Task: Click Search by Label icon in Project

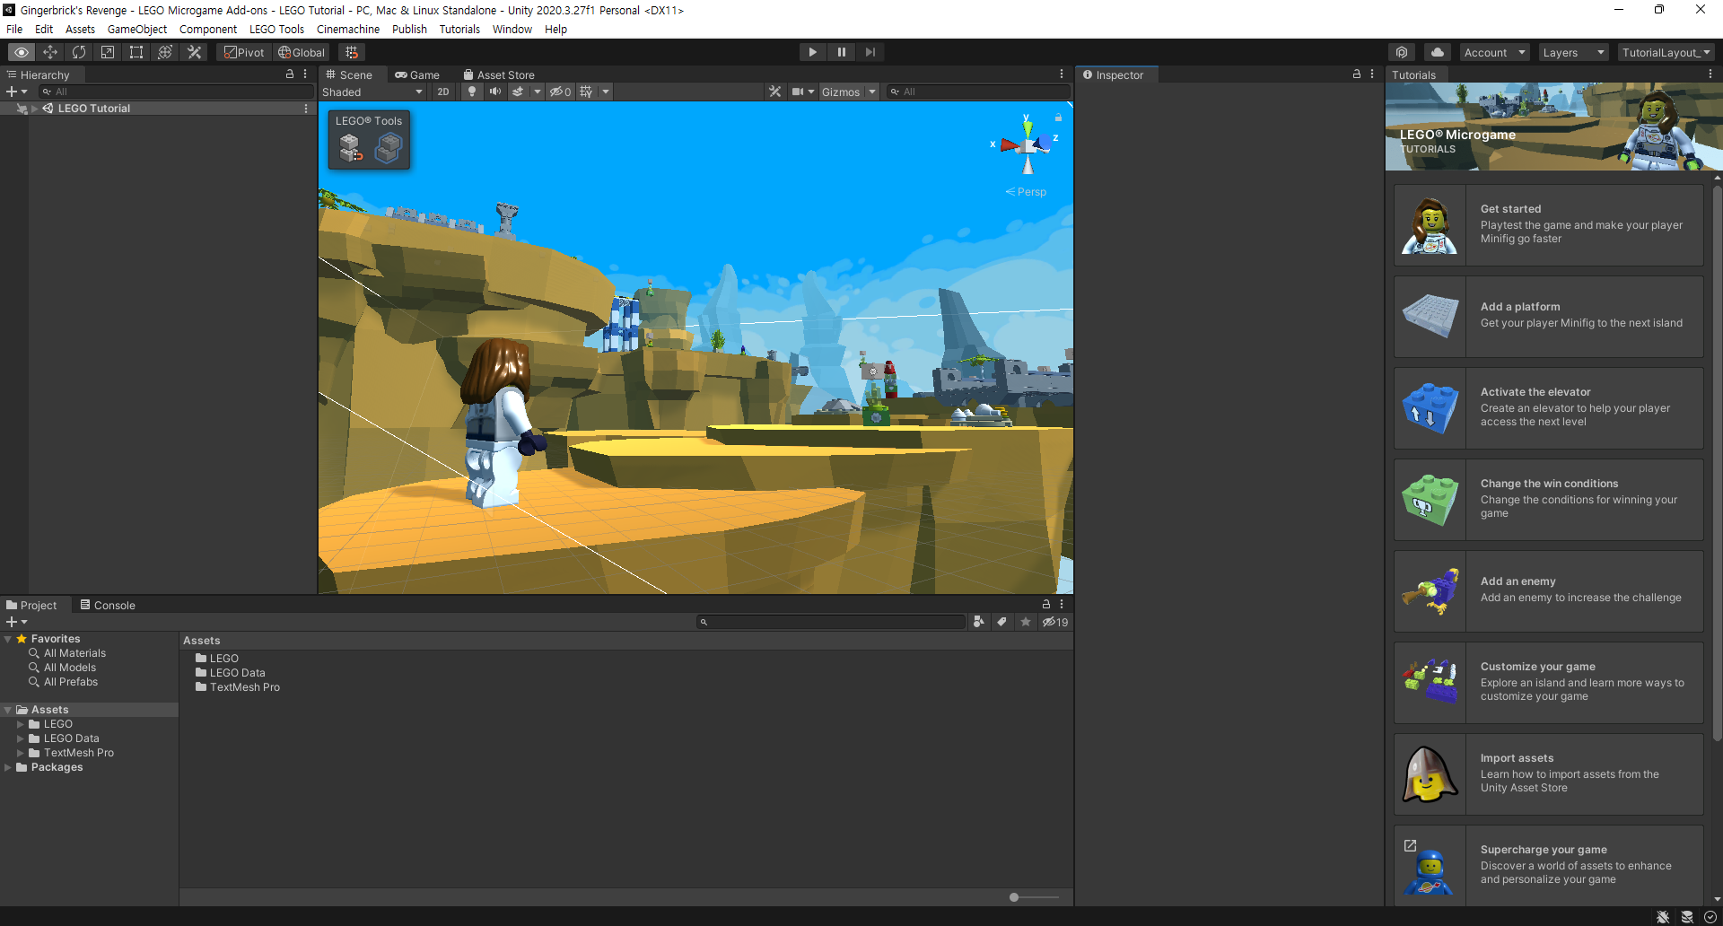Action: pos(1002,622)
